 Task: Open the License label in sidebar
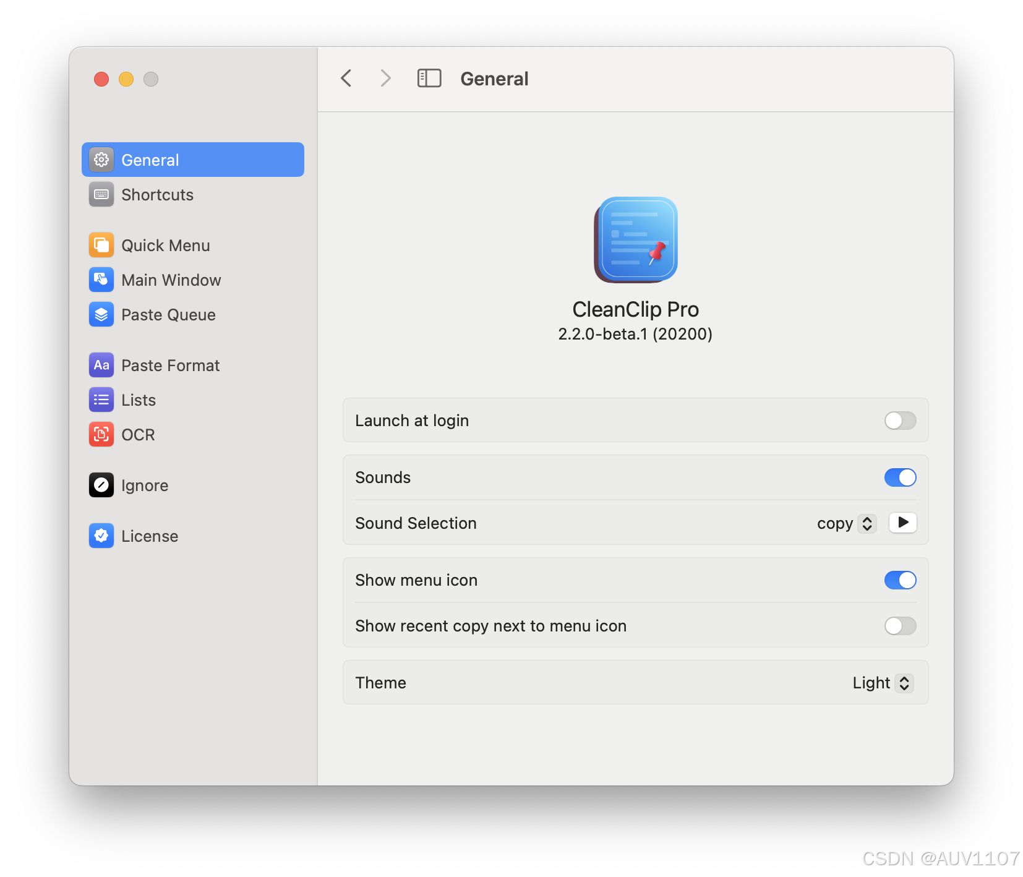coord(150,536)
